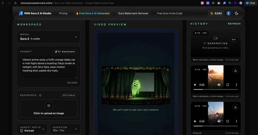
Task: Download the flying cat history video
Action: click(x=235, y=107)
